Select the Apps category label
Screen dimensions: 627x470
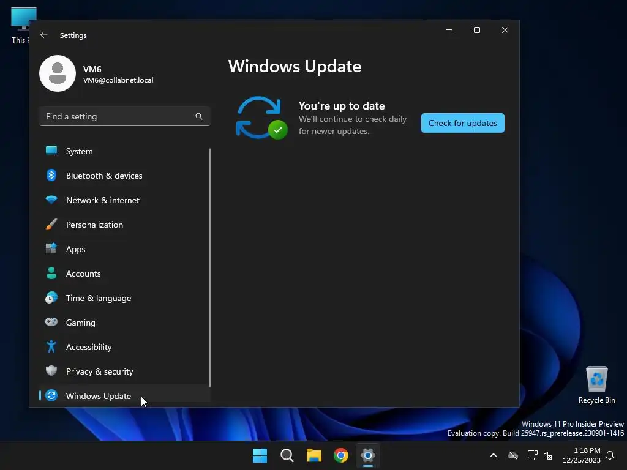click(75, 249)
